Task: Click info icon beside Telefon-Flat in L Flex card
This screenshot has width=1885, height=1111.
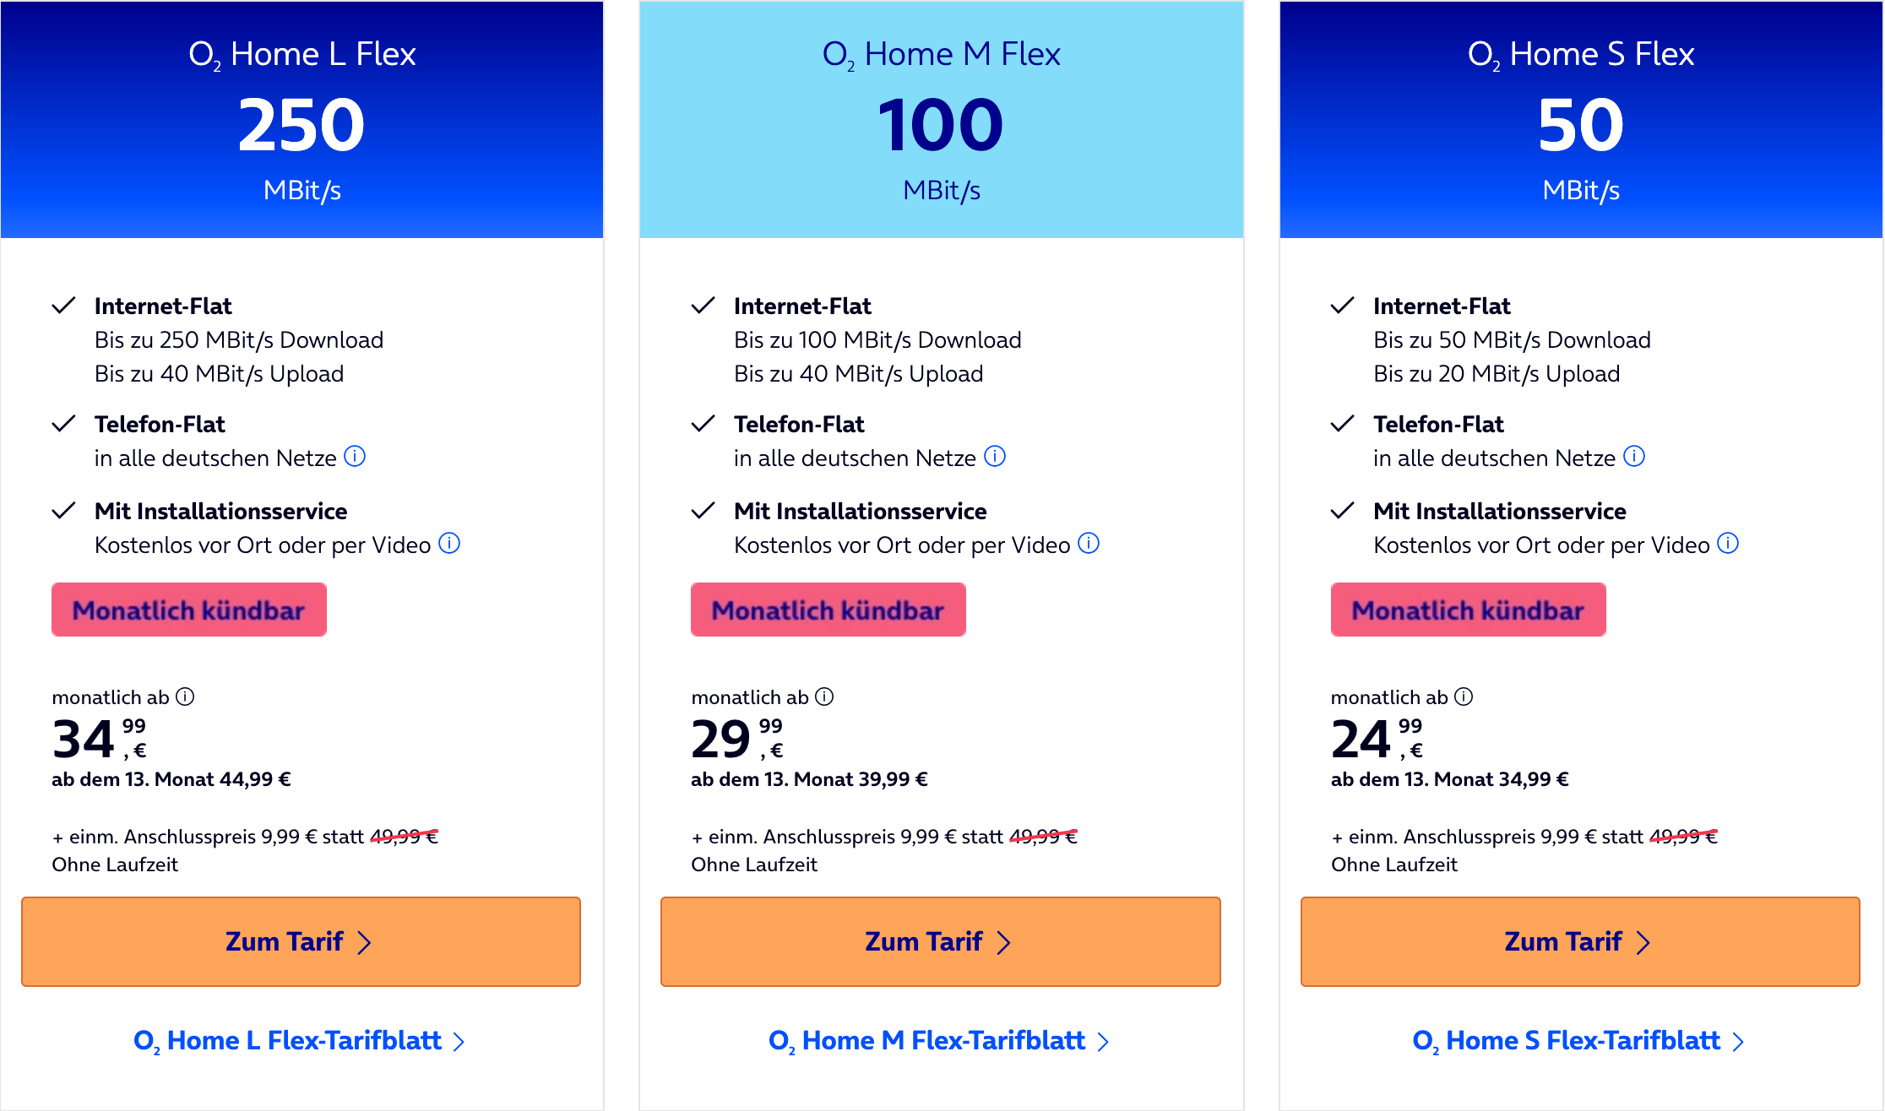Action: click(x=356, y=457)
